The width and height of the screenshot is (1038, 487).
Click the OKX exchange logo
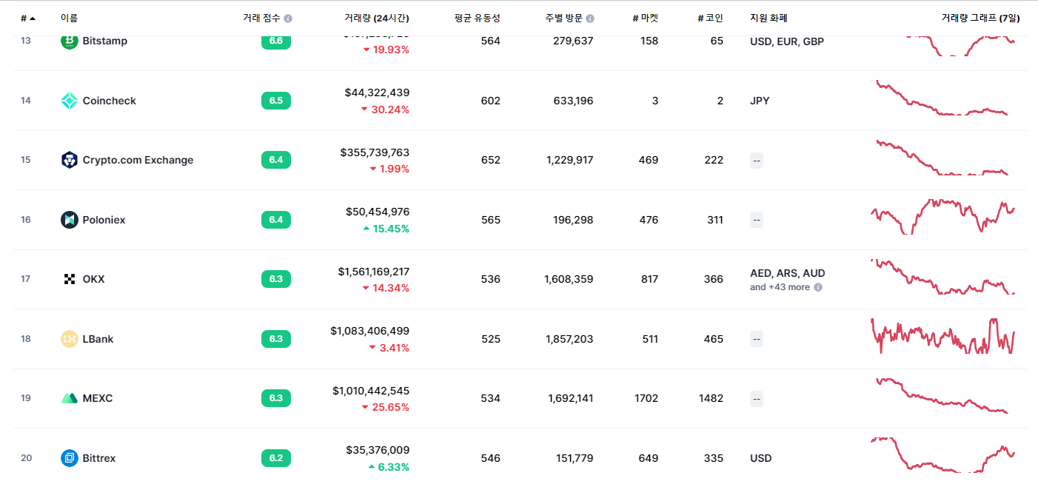pos(69,279)
